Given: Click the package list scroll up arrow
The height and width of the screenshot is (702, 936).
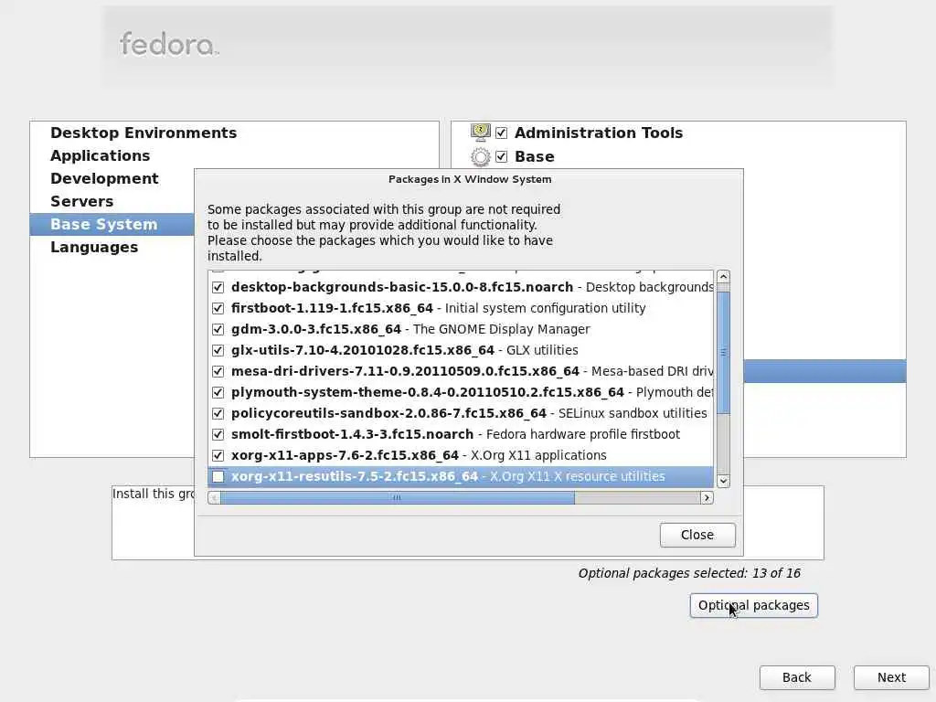Looking at the screenshot, I should [724, 276].
